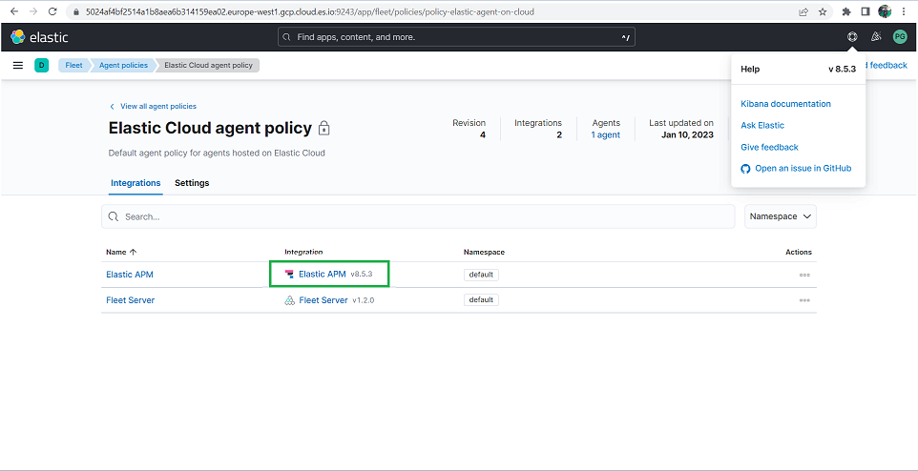Open actions menu for Elastic APM row
This screenshot has height=471, width=918.
click(x=804, y=275)
